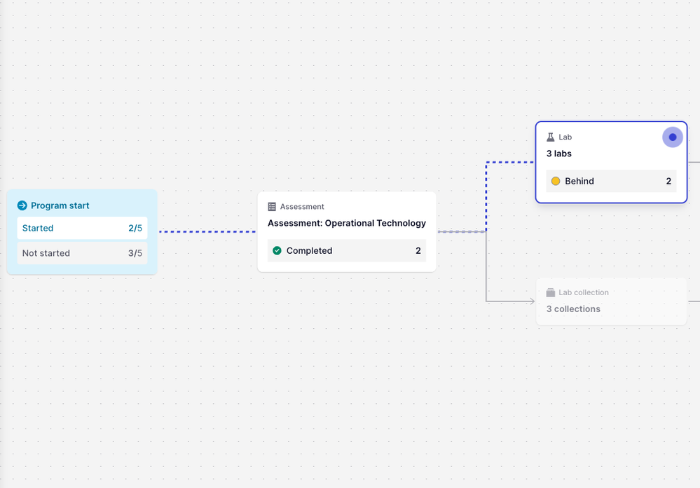This screenshot has height=488, width=700.
Task: Click the Lab collection label text
Action: (583, 292)
